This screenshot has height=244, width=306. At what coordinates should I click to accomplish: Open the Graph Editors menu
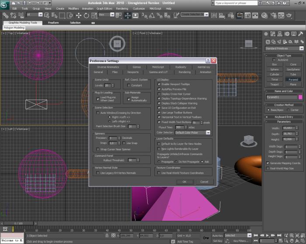click(x=104, y=9)
